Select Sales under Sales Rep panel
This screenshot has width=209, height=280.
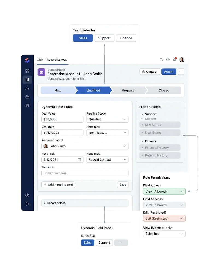tap(87, 243)
